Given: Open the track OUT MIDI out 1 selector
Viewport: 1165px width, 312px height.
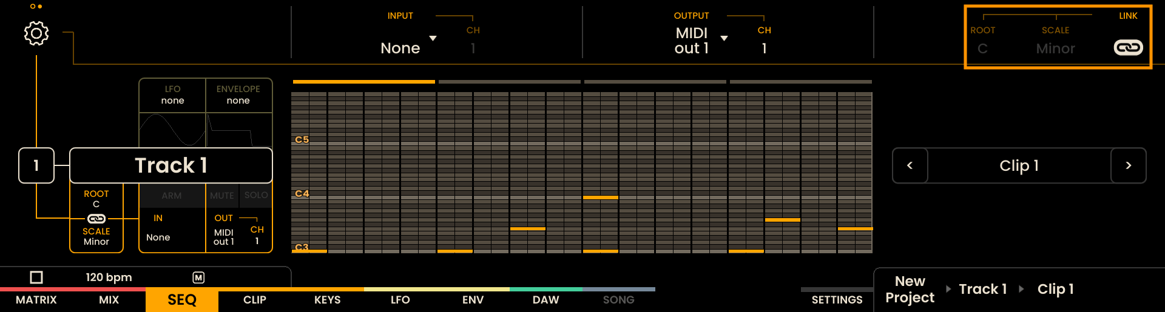Looking at the screenshot, I should pos(223,237).
